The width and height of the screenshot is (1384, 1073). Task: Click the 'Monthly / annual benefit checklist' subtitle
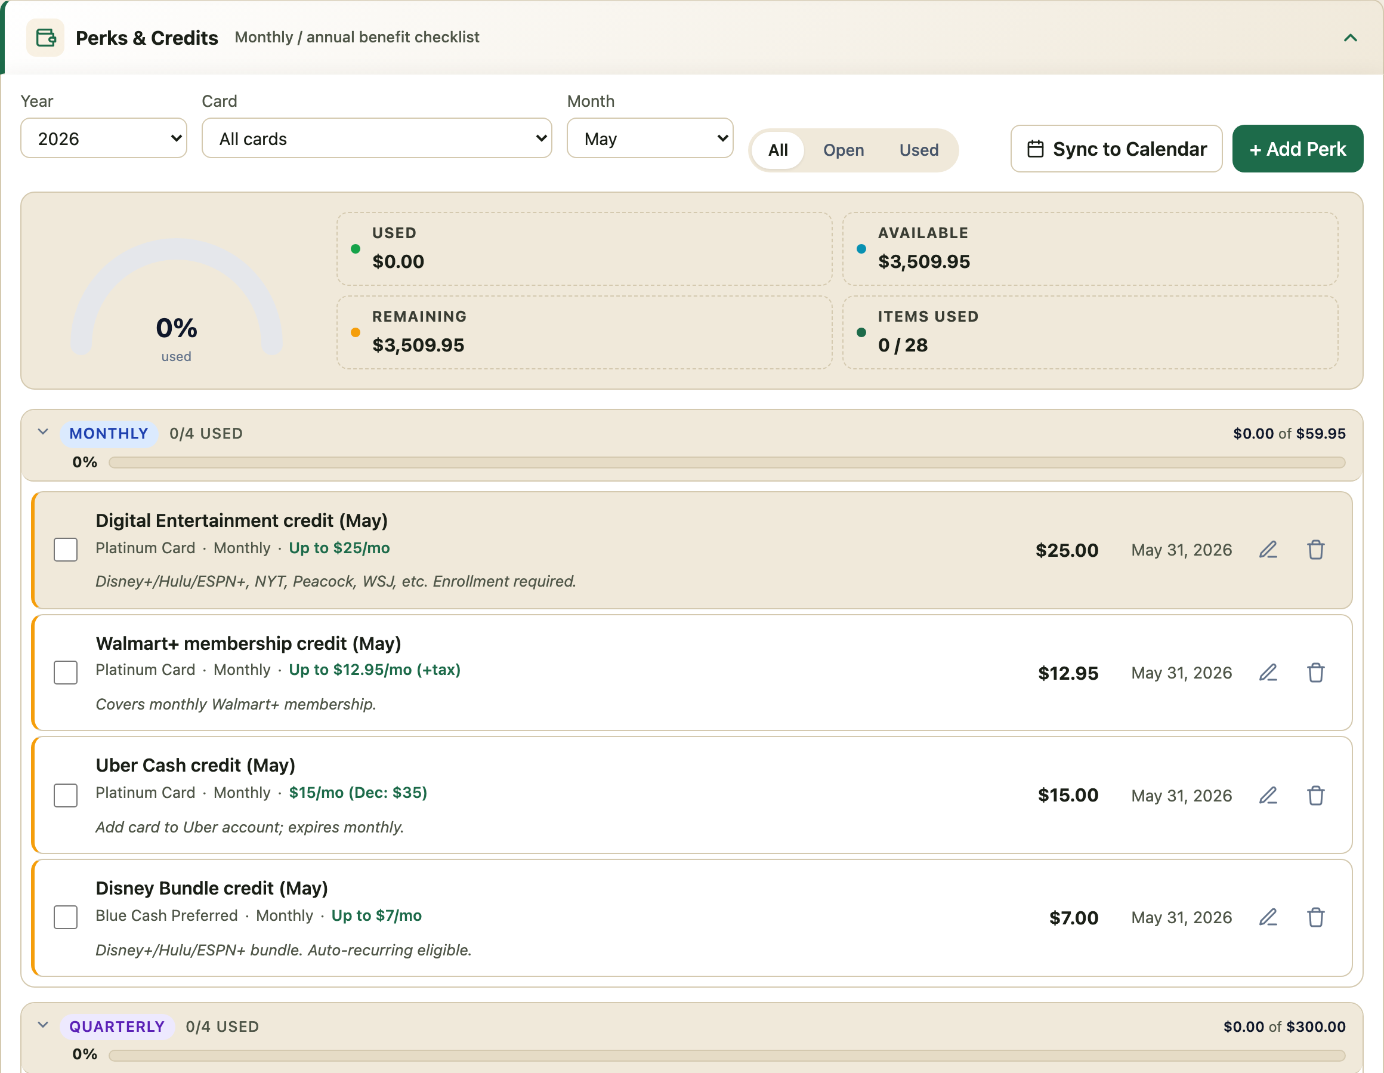357,37
